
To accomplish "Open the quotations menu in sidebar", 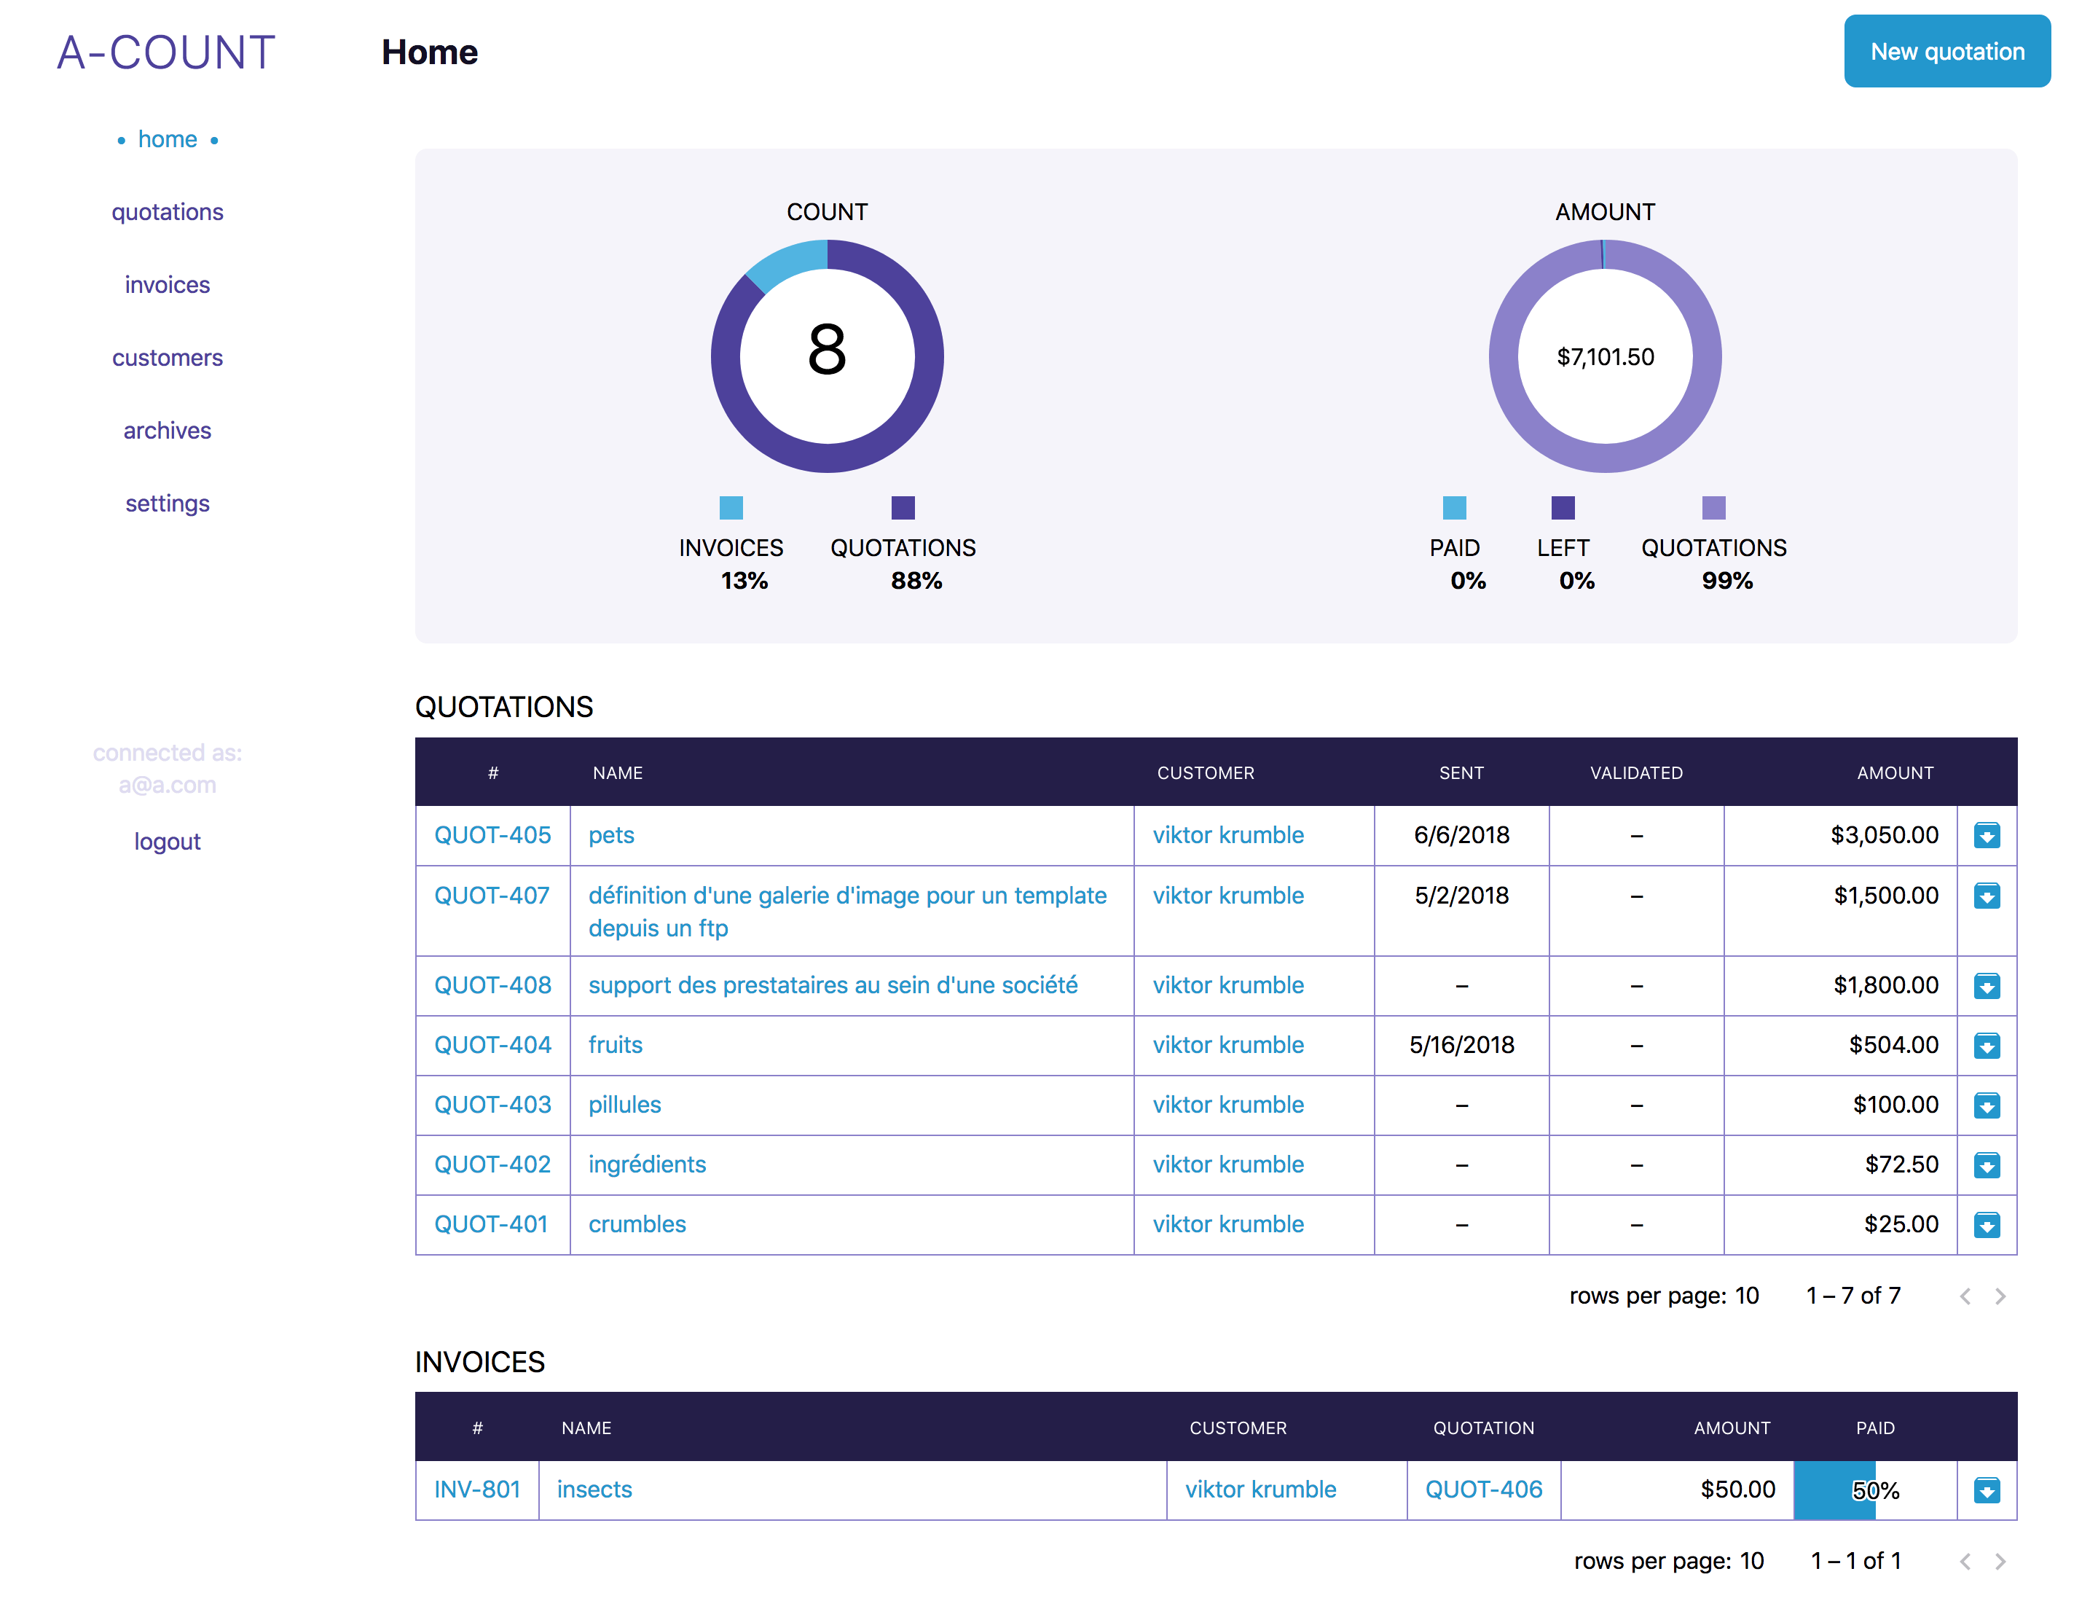I will click(167, 211).
